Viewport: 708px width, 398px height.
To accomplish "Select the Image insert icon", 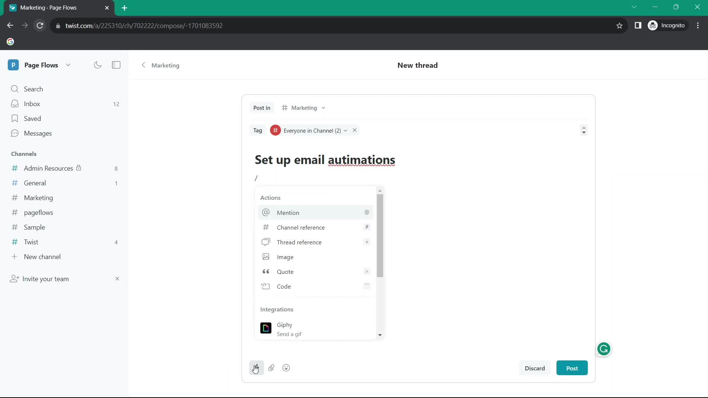I will (x=265, y=256).
